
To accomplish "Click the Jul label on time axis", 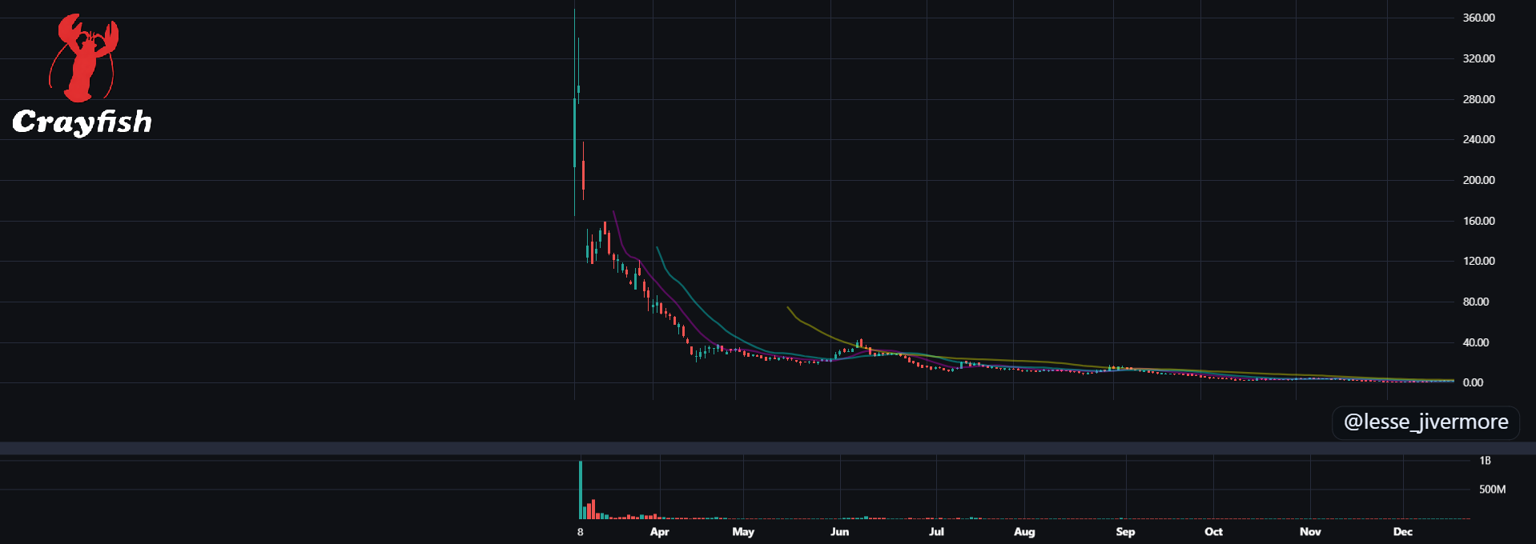I will (x=936, y=532).
